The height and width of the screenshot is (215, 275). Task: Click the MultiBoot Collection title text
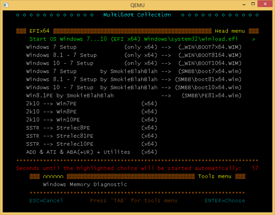point(137,15)
